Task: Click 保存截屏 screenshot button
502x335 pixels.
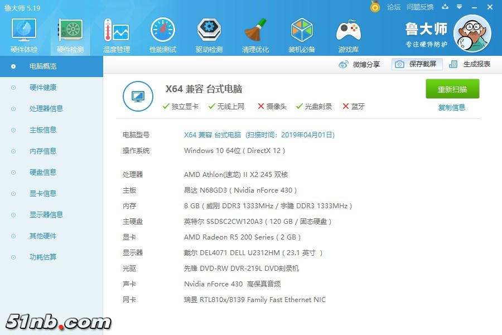Action: (417, 64)
